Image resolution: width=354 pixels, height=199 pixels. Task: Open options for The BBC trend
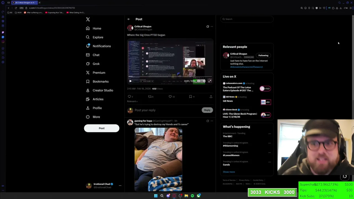(270, 134)
